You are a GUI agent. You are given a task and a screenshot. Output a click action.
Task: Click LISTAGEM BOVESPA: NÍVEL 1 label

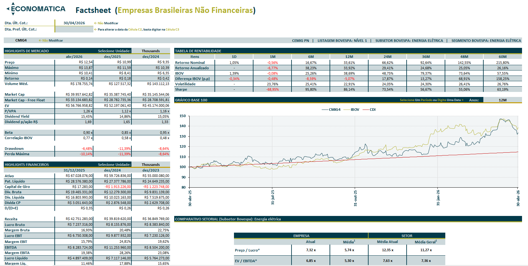pyautogui.click(x=342, y=41)
